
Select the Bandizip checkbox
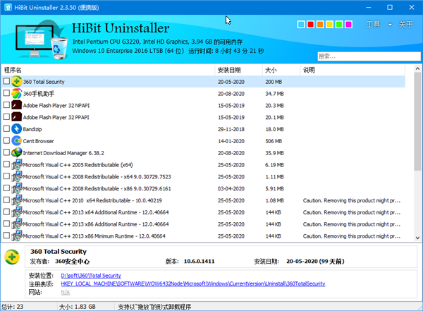(x=6, y=128)
